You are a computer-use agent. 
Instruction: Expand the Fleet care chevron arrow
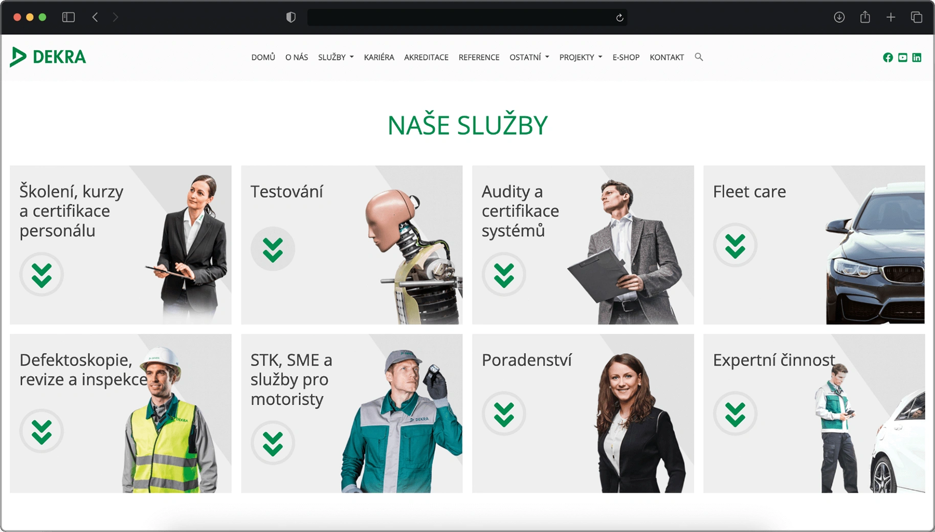click(x=736, y=245)
